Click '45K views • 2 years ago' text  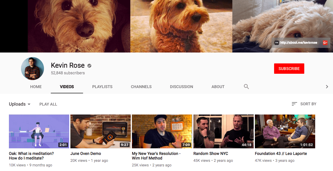[213, 161]
